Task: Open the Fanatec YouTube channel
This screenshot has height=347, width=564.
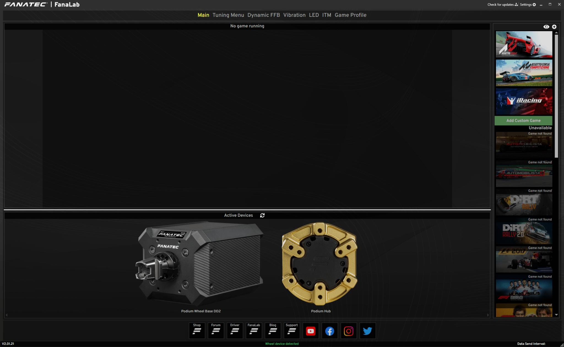Action: click(311, 331)
